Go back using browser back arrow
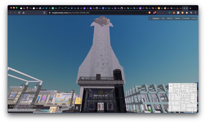This screenshot has width=206, height=123. pos(11,13)
